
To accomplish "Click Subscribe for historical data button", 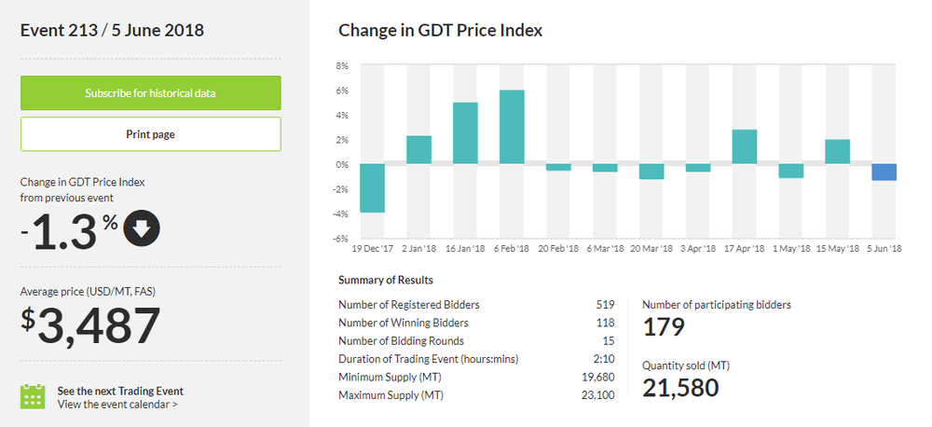I will (150, 93).
